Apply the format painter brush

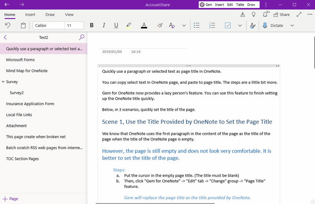coord(160,26)
